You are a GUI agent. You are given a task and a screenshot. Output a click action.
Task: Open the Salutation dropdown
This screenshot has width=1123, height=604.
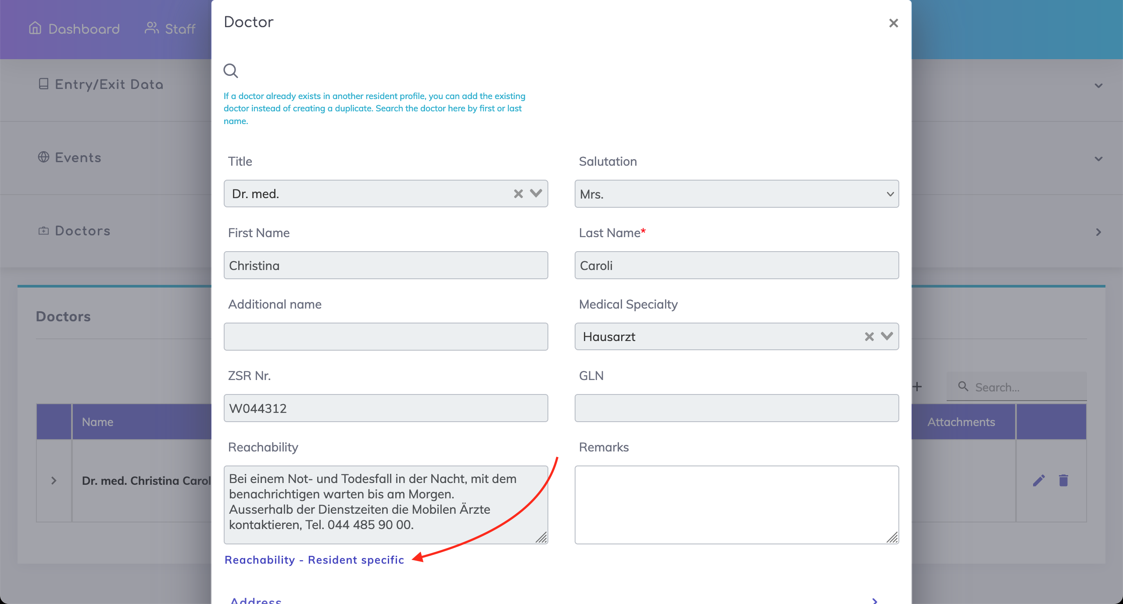737,194
